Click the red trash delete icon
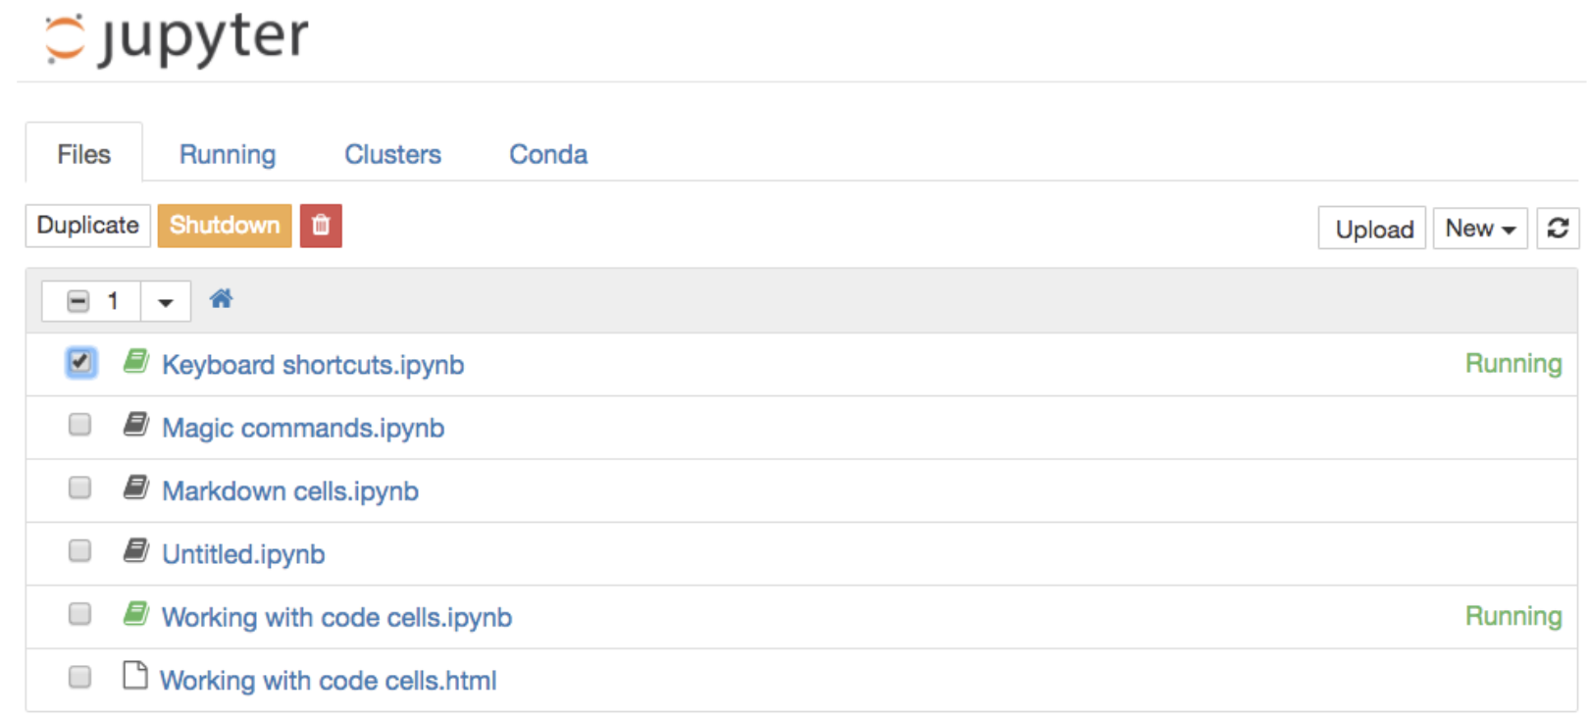 coord(321,226)
